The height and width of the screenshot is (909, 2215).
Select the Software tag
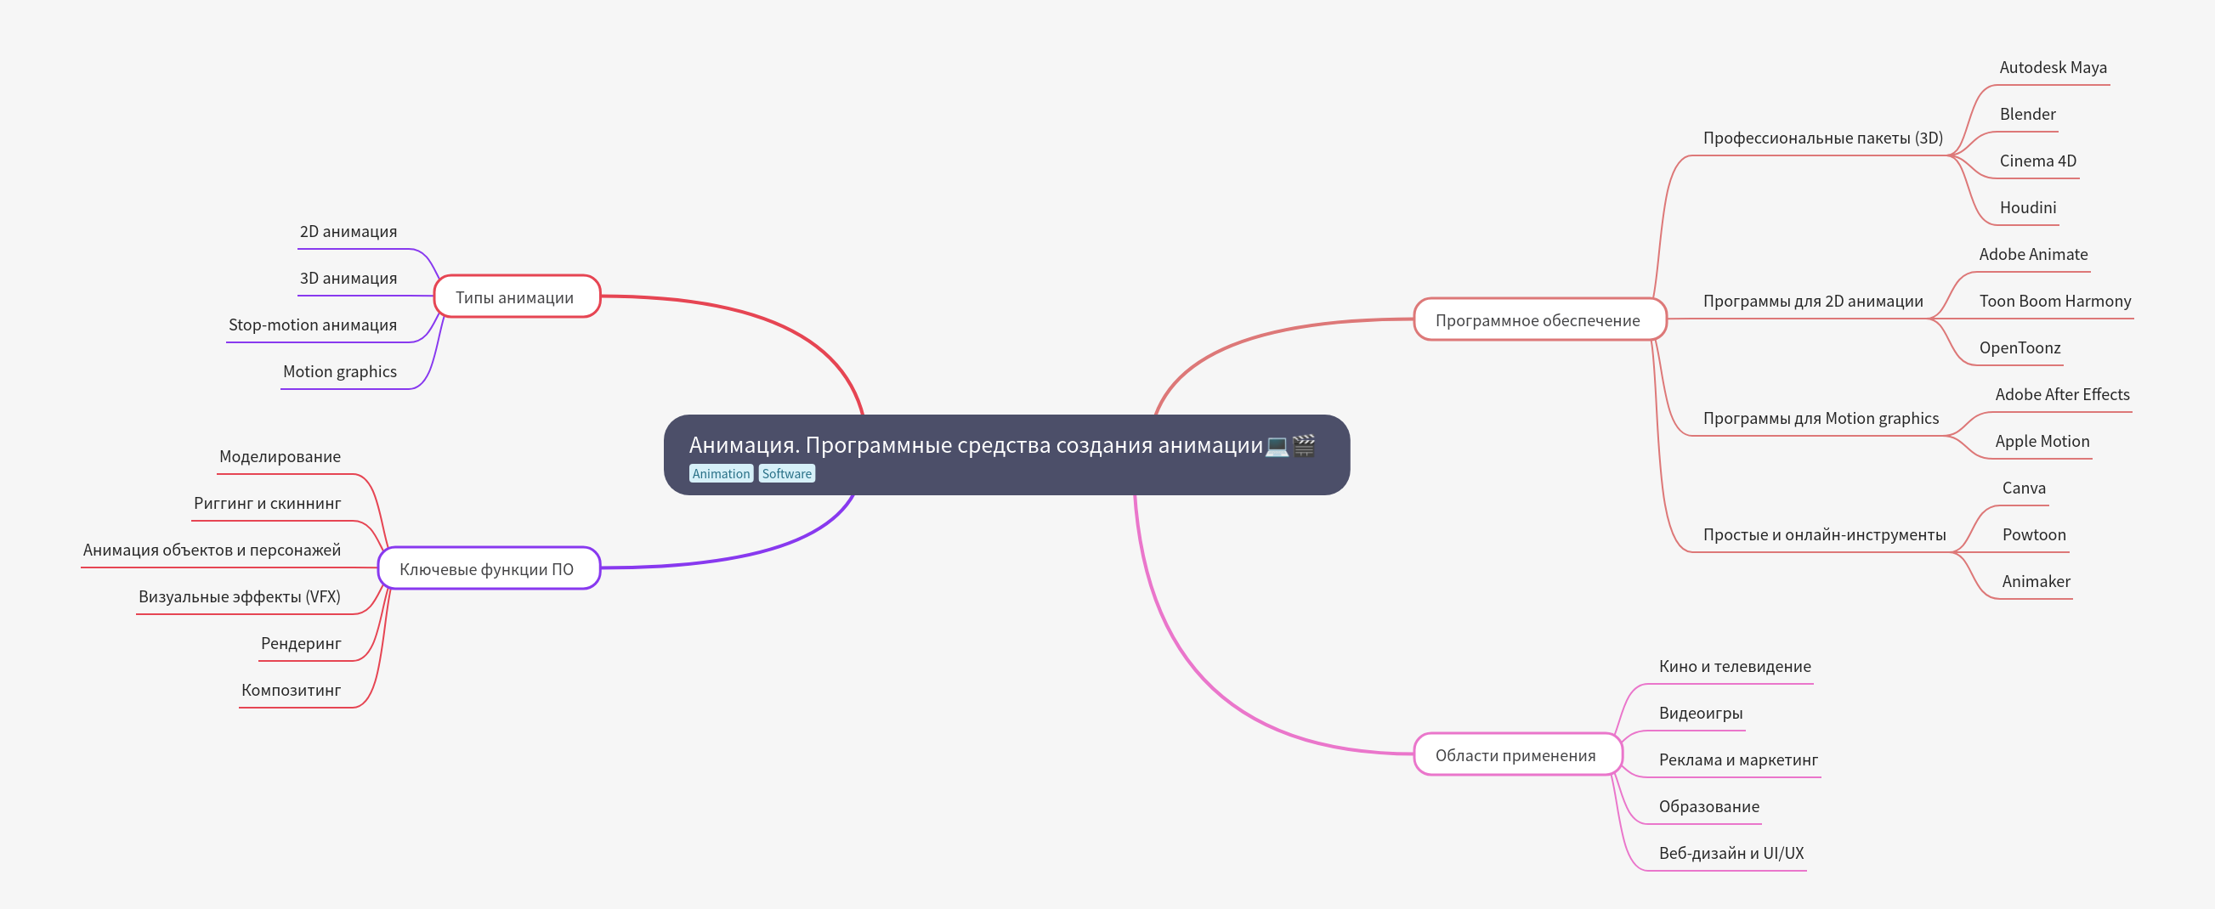787,473
